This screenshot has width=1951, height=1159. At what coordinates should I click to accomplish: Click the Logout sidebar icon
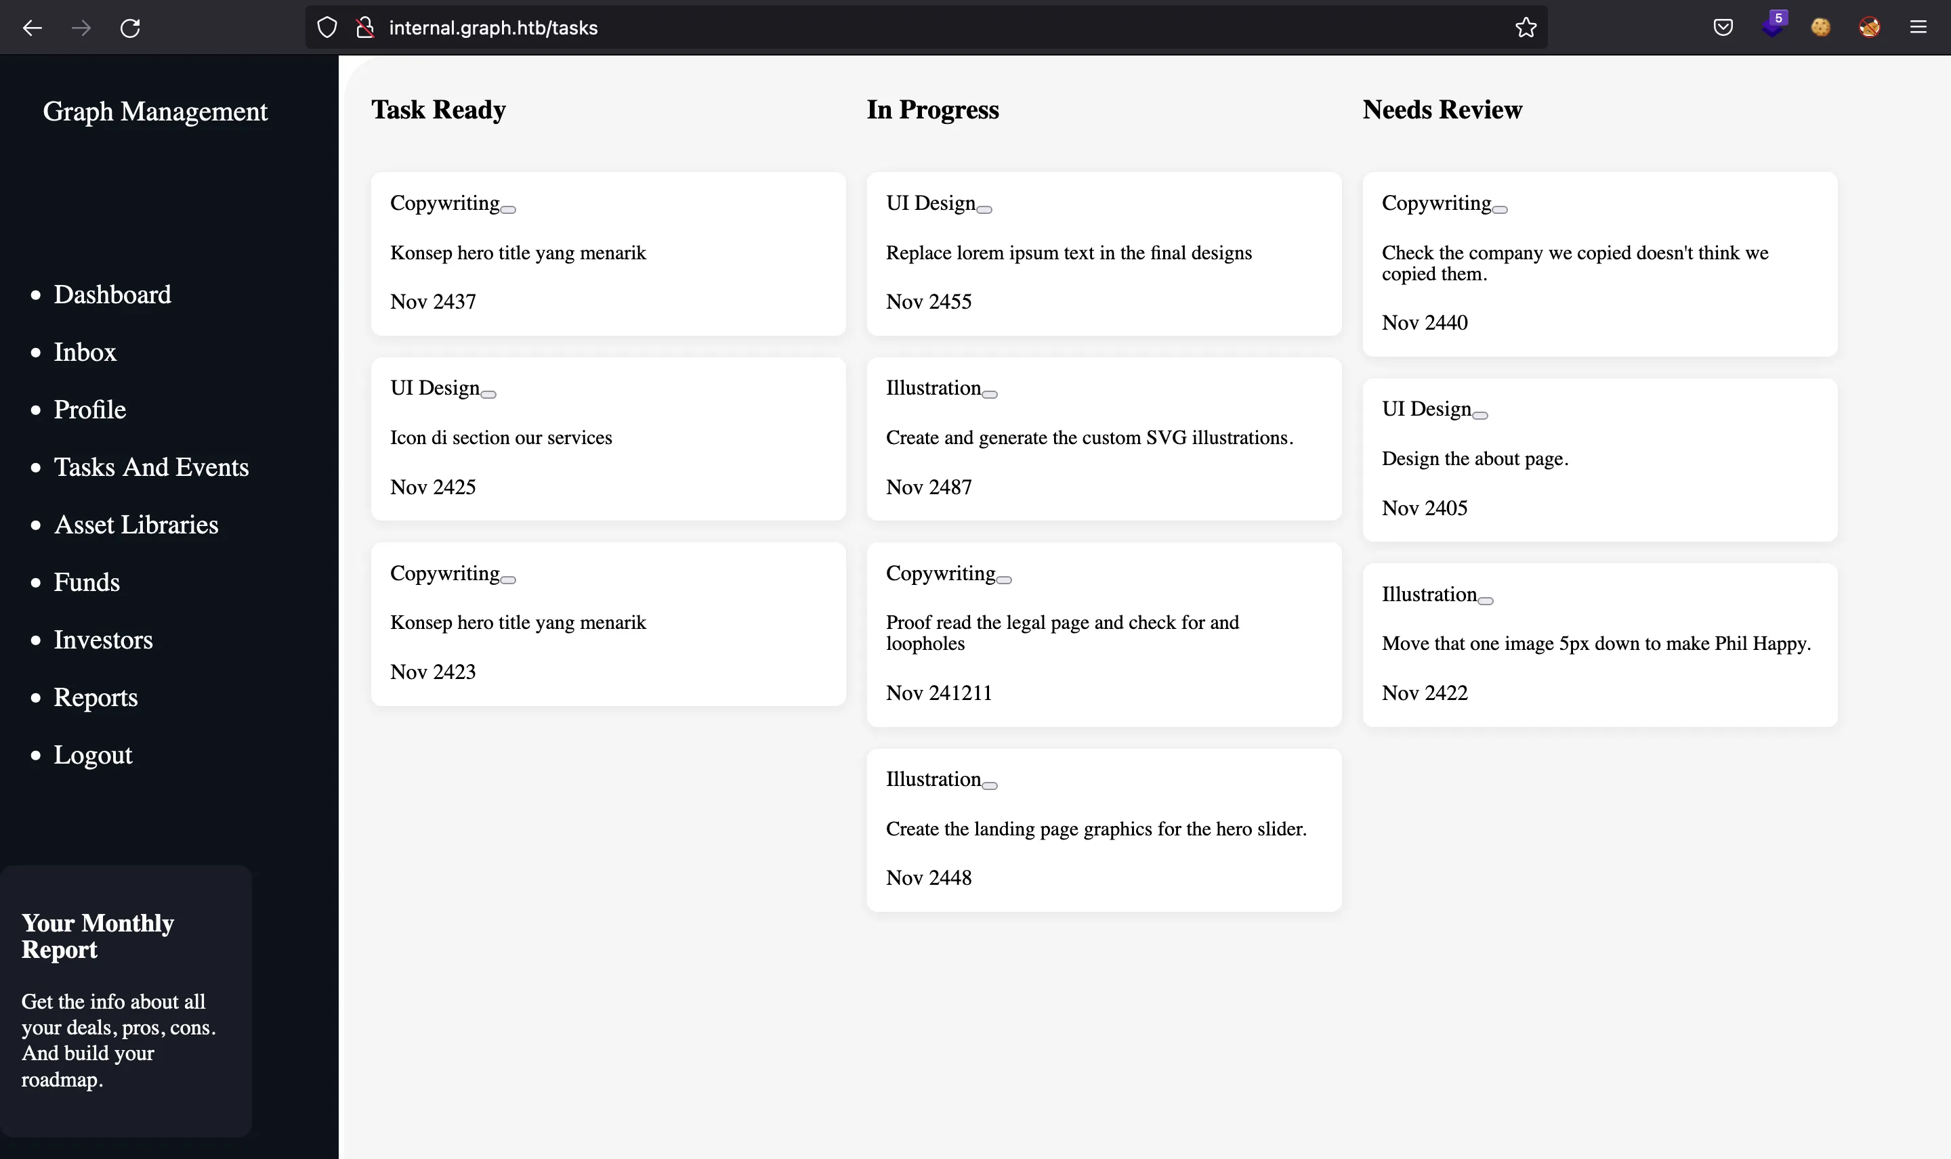pos(93,753)
